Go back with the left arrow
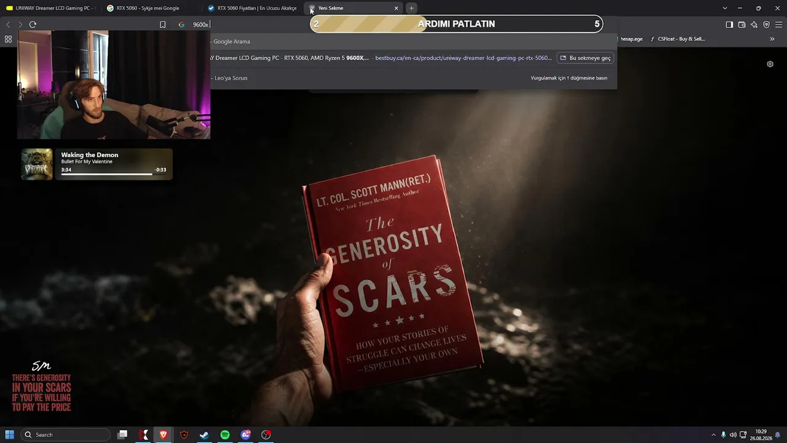Viewport: 787px width, 443px height. click(8, 25)
